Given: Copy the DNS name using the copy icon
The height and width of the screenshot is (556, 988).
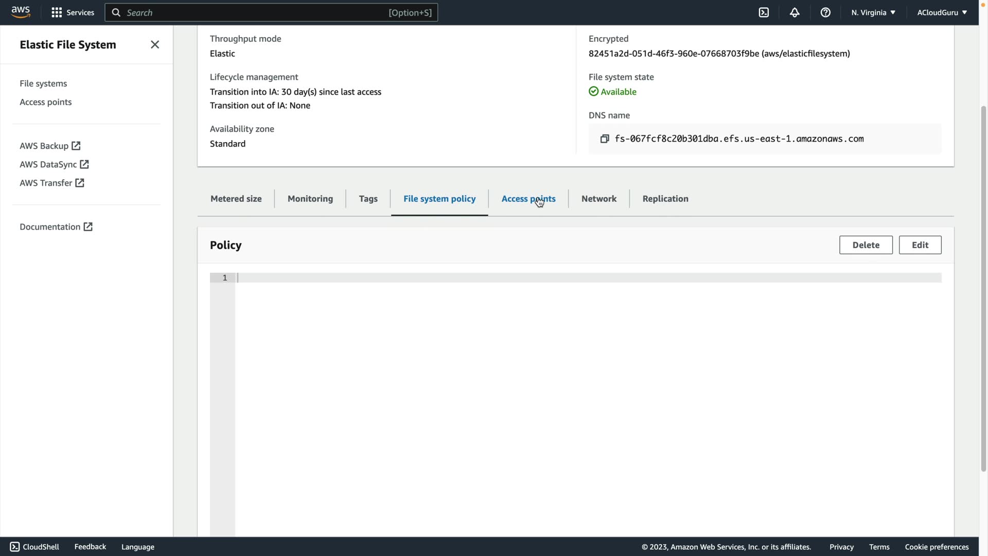Looking at the screenshot, I should click(605, 138).
